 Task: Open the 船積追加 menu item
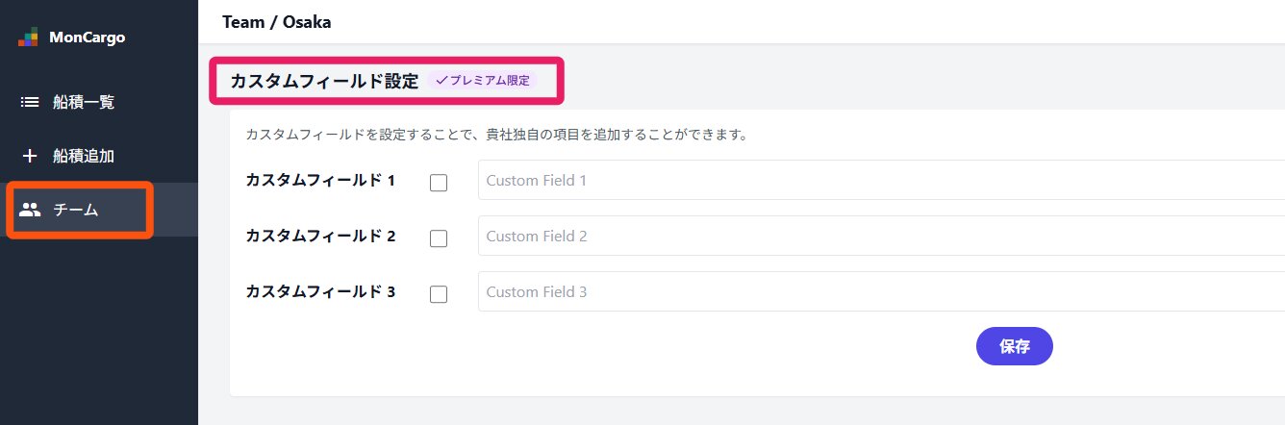click(x=83, y=156)
